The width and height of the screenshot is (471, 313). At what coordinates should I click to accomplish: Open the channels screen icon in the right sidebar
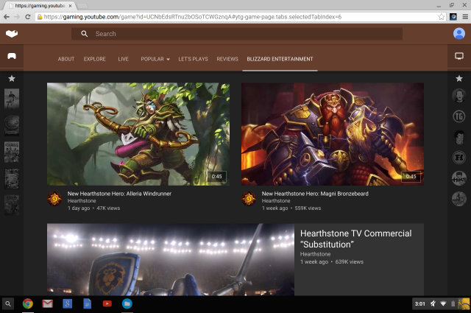coord(459,56)
